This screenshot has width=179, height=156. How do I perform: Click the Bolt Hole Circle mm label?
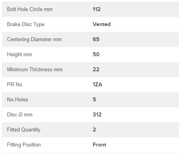tap(30, 10)
